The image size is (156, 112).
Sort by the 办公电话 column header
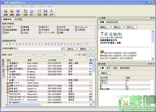(x=57, y=60)
